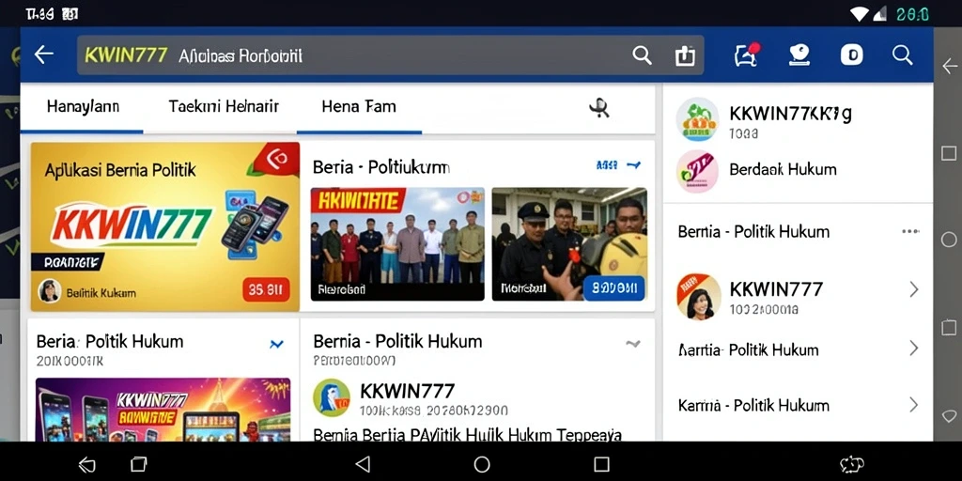Click the filter icon beside the Hena Fam tab
Viewport: 962px width, 481px height.
pyautogui.click(x=598, y=108)
